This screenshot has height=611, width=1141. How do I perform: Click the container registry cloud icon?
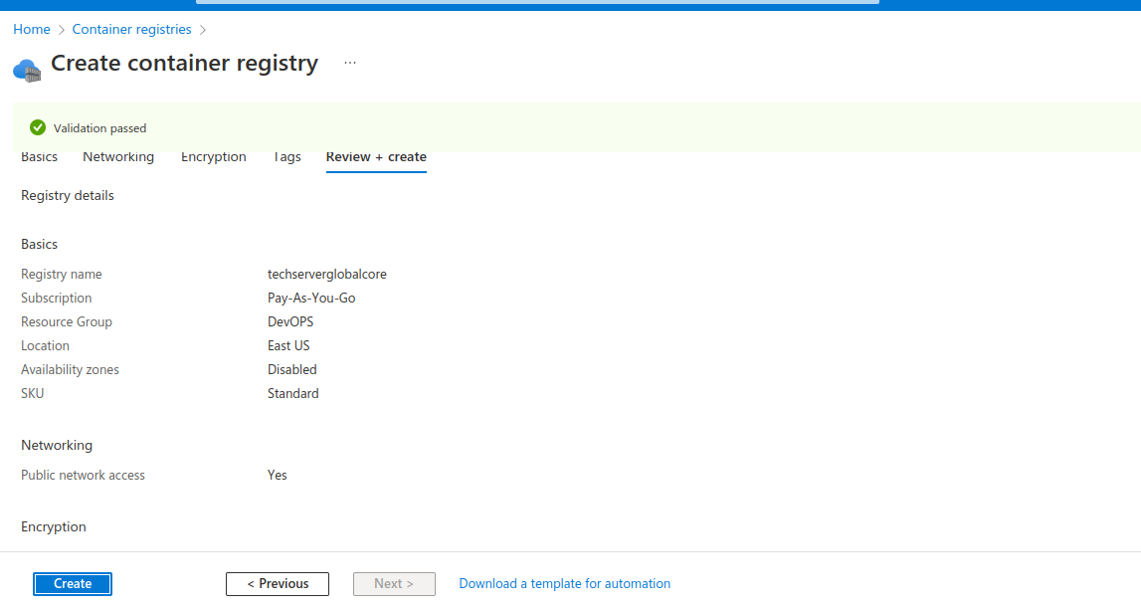click(27, 71)
